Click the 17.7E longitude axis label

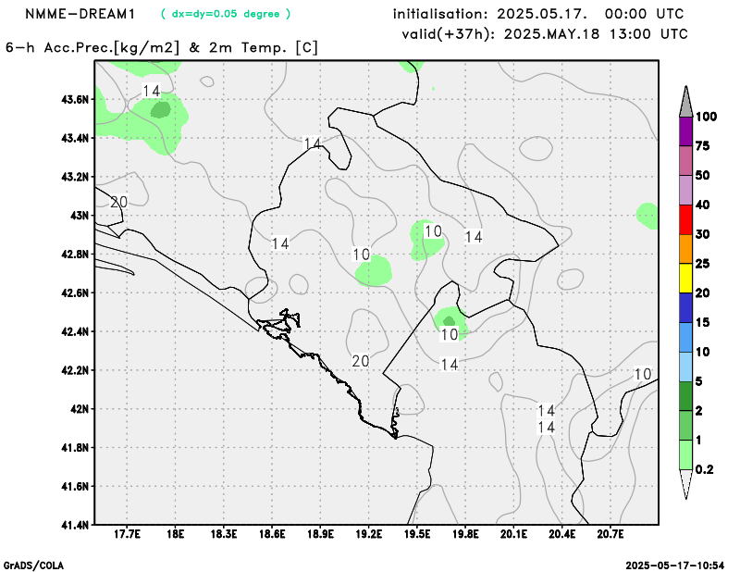coord(127,534)
